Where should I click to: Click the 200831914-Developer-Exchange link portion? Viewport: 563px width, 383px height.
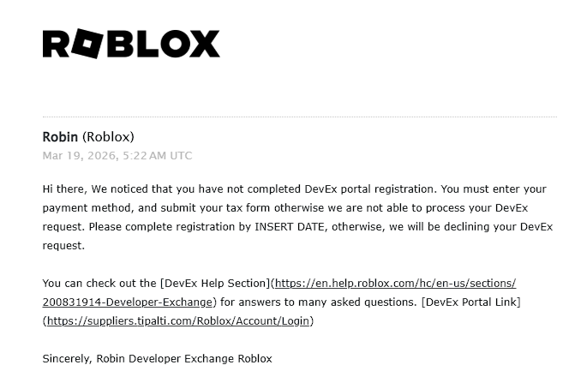128,302
